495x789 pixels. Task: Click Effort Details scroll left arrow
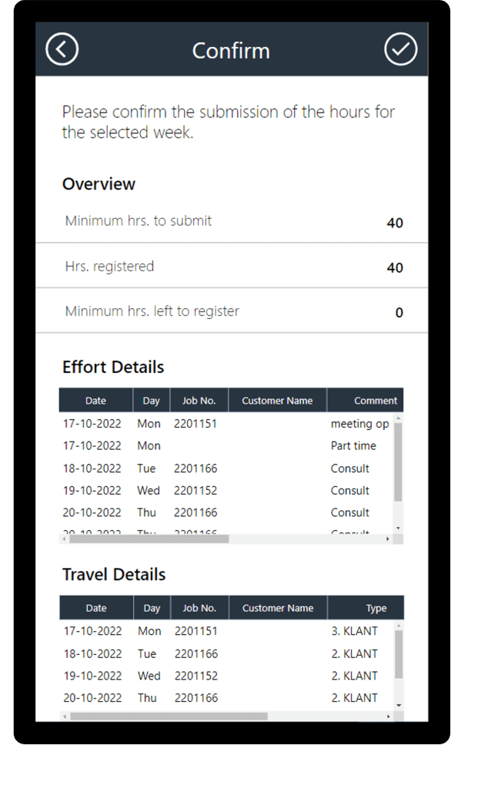point(65,539)
